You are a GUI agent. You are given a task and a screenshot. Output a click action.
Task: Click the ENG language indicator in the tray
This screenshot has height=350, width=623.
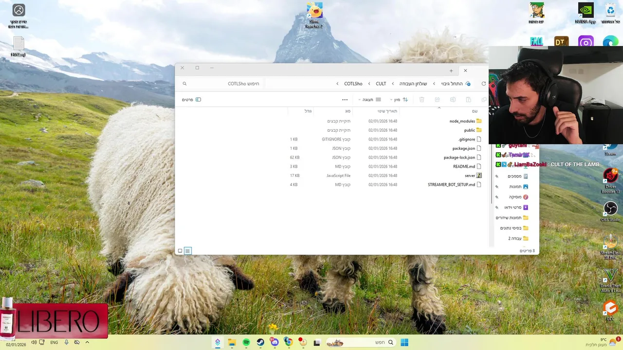click(x=54, y=342)
